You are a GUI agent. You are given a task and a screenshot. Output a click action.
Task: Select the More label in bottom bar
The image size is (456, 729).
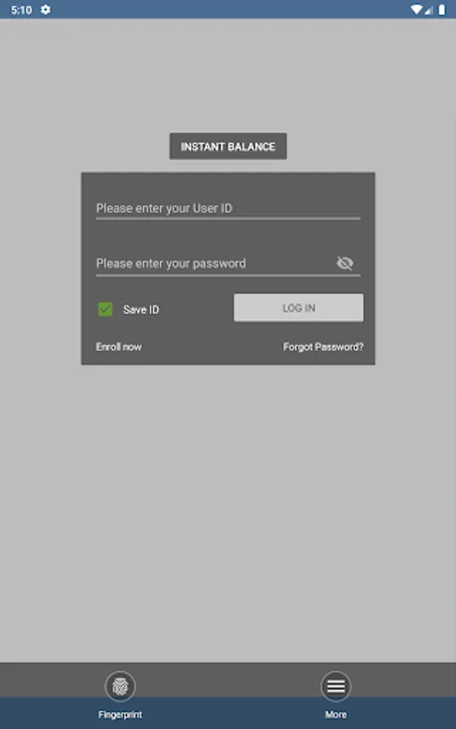pyautogui.click(x=335, y=714)
